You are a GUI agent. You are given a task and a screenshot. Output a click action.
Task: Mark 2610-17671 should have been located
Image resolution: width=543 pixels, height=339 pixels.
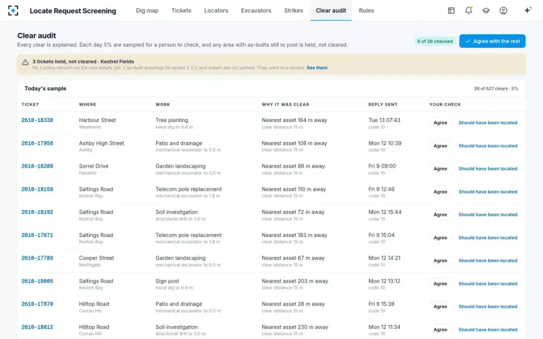click(488, 238)
